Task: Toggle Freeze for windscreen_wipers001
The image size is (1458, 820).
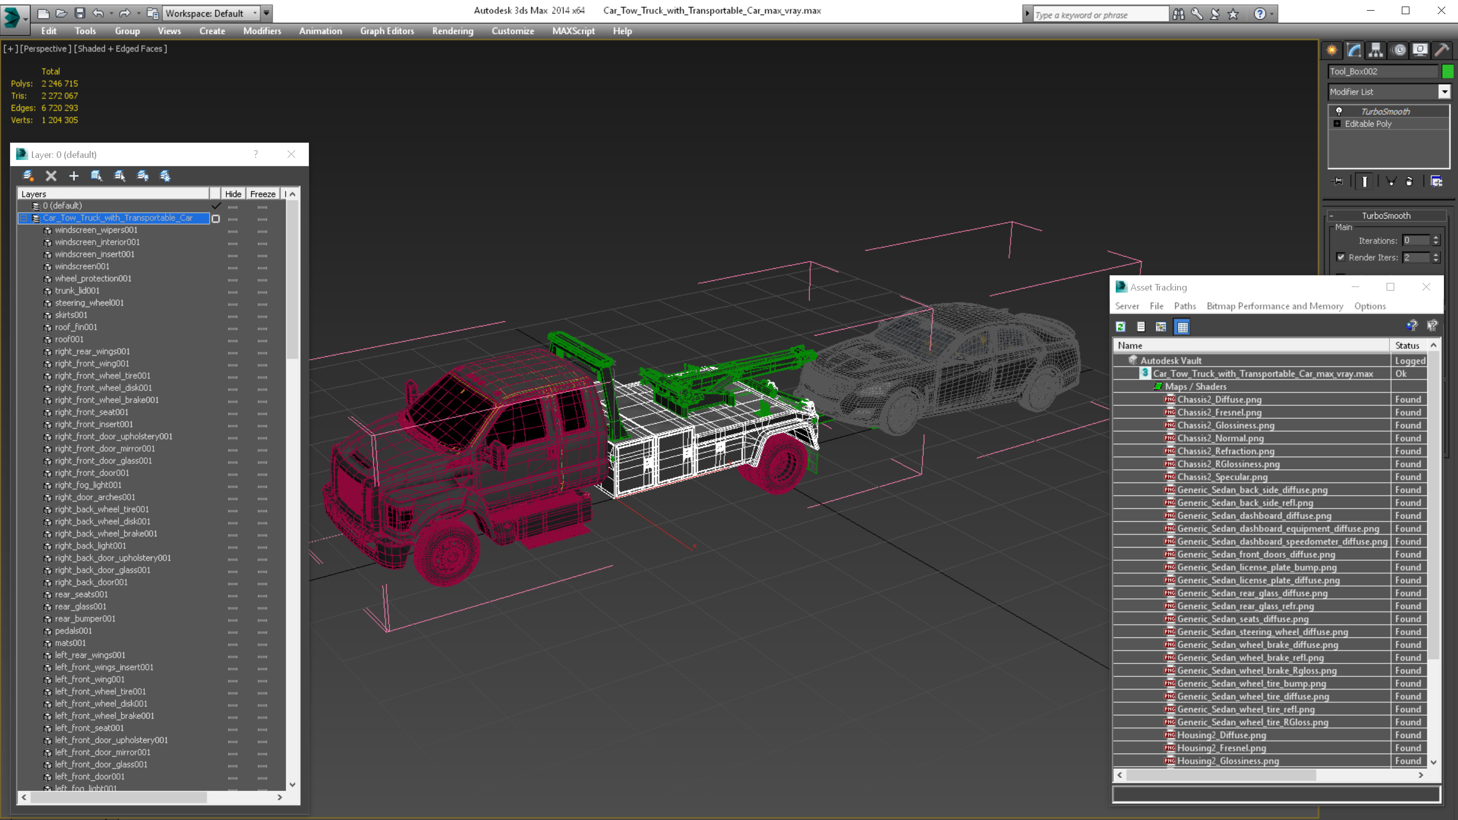Action: click(x=262, y=231)
